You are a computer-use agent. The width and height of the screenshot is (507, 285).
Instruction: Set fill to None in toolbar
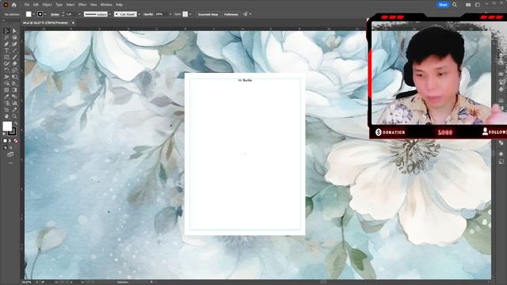point(16,141)
